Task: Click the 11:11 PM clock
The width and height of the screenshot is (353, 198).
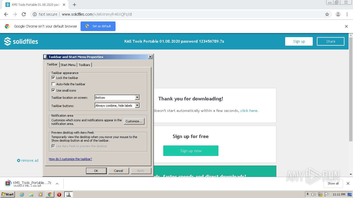Action: [339, 194]
